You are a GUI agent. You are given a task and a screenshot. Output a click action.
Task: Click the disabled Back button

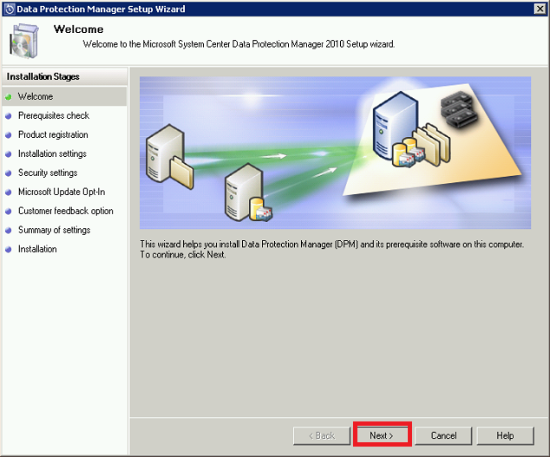pos(320,435)
